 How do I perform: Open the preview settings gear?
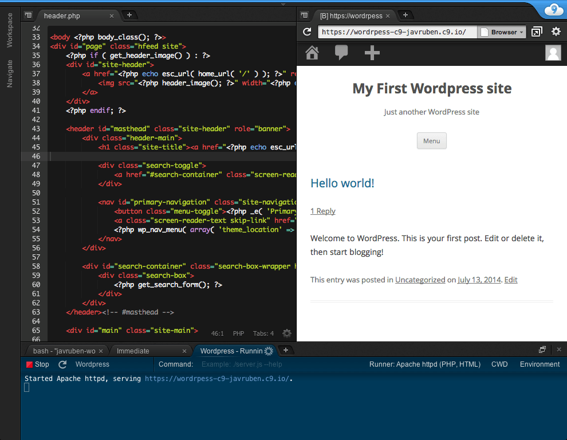point(556,32)
